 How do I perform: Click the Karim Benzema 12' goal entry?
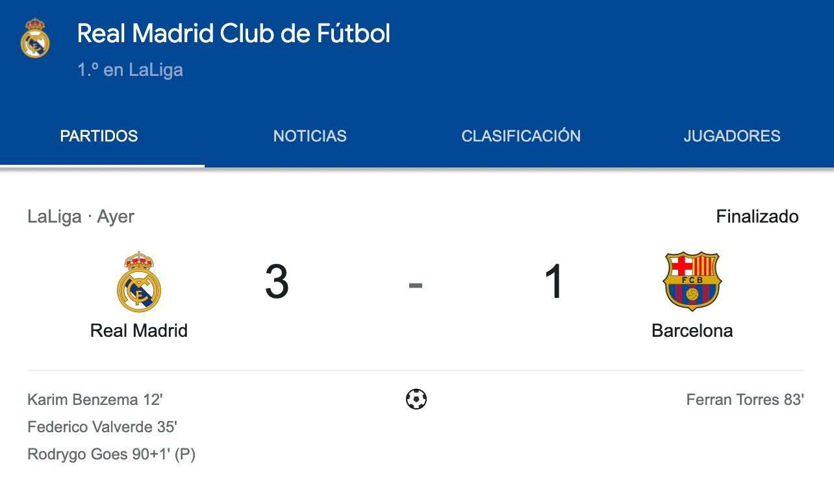(95, 399)
